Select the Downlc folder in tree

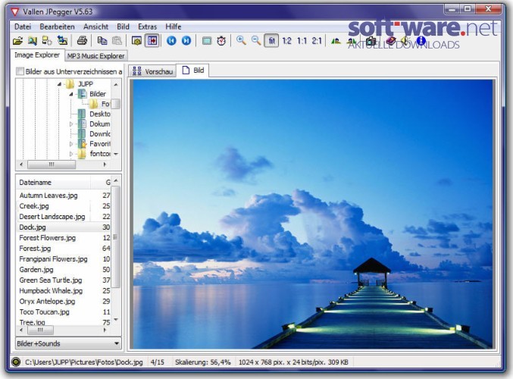(x=100, y=134)
